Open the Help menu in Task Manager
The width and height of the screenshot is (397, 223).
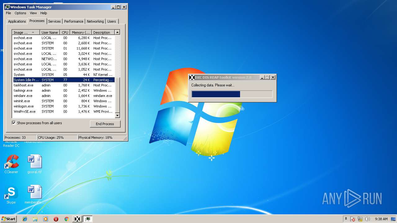coord(44,13)
